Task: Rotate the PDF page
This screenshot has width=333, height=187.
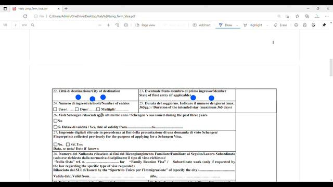Action: [117, 25]
